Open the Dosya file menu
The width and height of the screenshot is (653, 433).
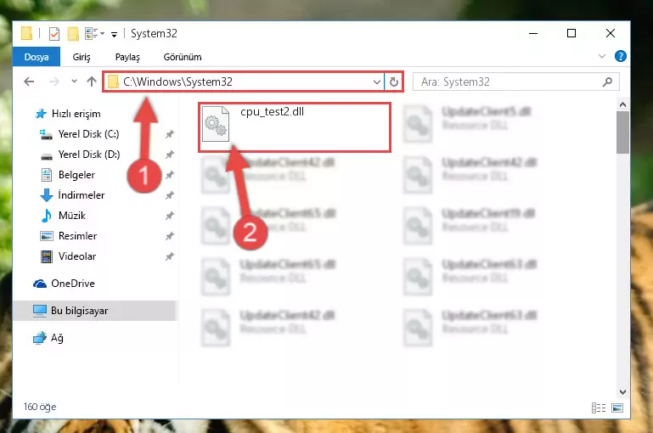coord(37,57)
